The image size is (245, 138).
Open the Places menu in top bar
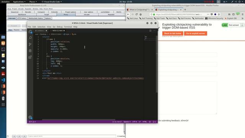33,2
